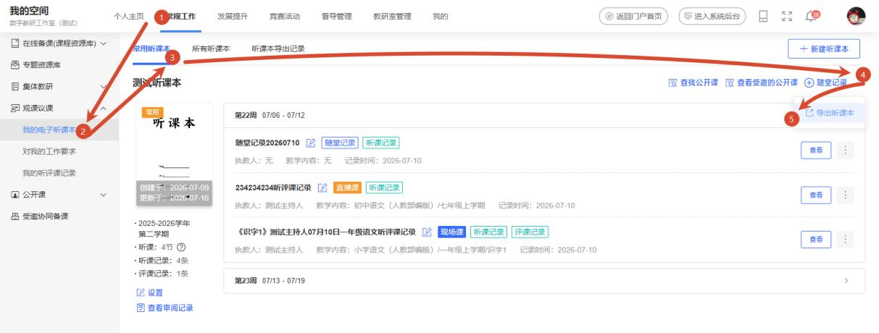Click 随堂记录 add link
Screen dimensions: 879x333
click(x=826, y=83)
